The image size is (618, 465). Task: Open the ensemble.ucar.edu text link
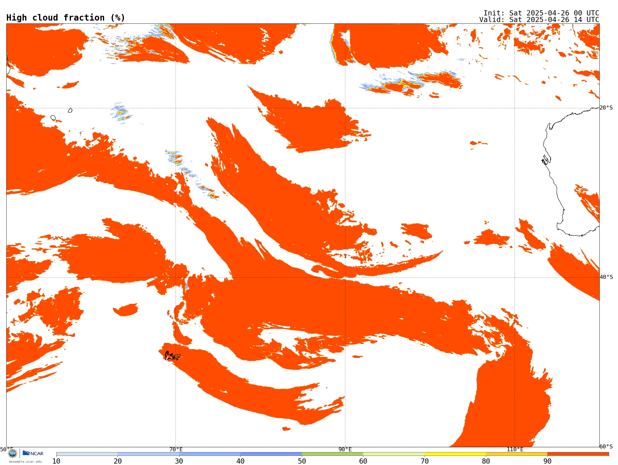25,462
